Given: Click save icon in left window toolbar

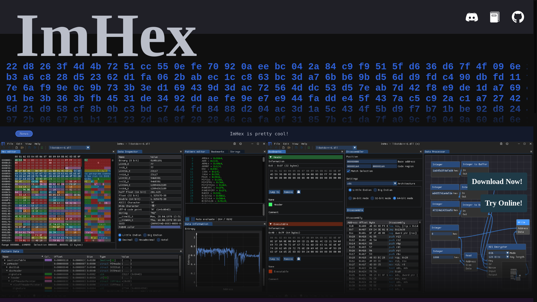Looking at the screenshot, I should pos(29,148).
